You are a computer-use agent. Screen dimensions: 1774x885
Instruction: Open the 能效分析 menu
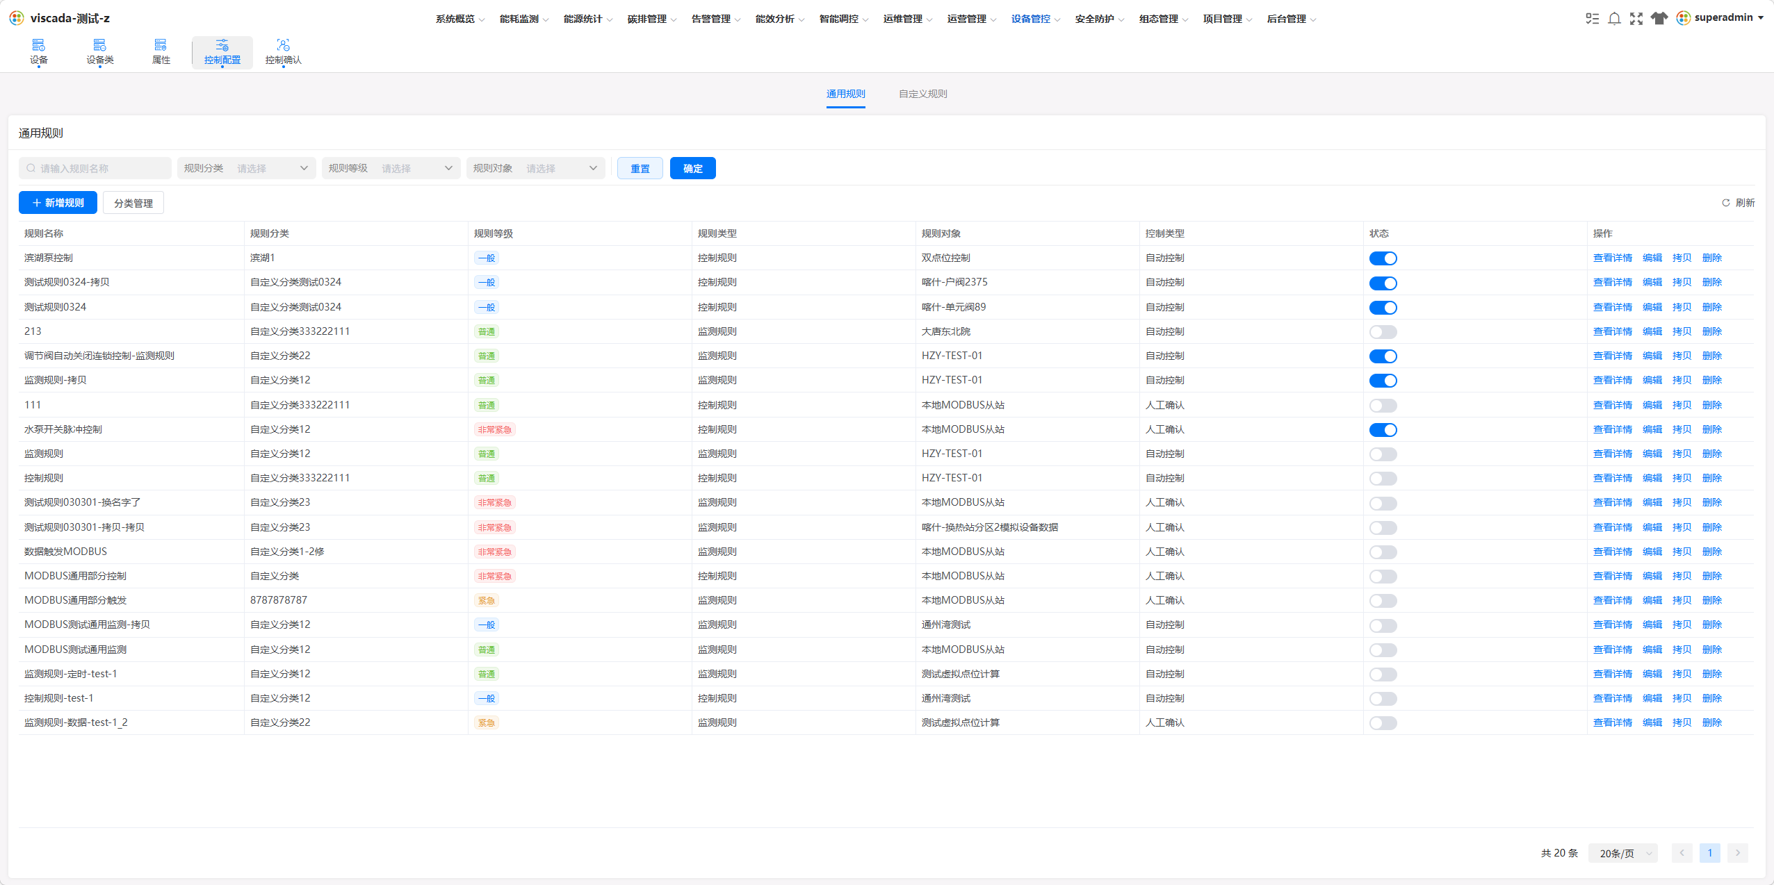(x=780, y=19)
